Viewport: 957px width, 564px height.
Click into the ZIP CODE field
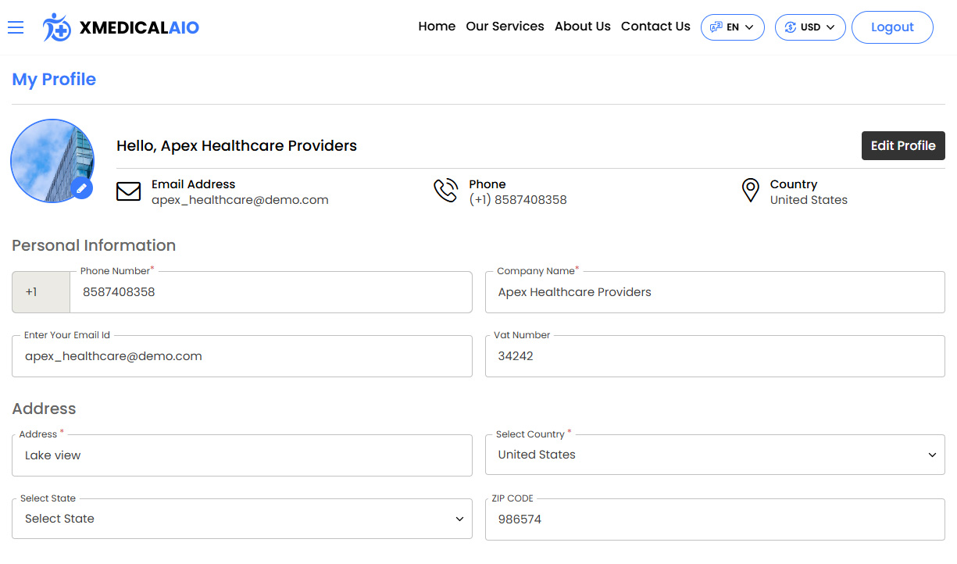pyautogui.click(x=714, y=519)
